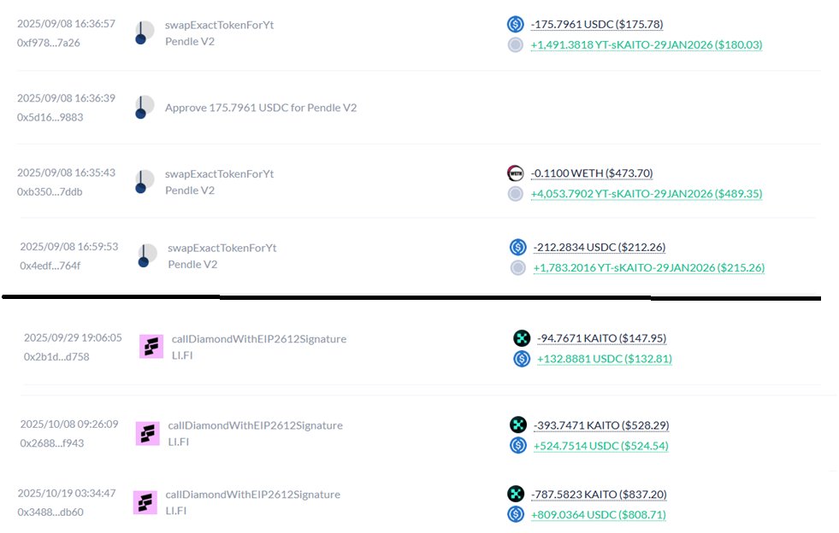Click KAITO token icon beside -94.7671 KAITO
This screenshot has height=533, width=839.
(x=522, y=338)
